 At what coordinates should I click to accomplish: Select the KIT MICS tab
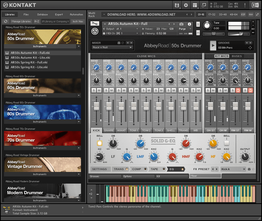[221, 56]
